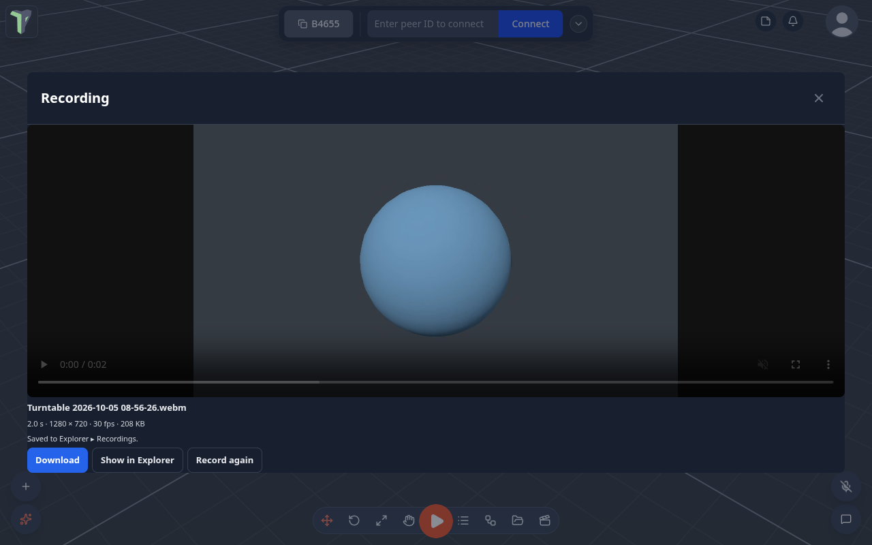Focus the peer ID input field
The image size is (872, 545).
click(433, 24)
